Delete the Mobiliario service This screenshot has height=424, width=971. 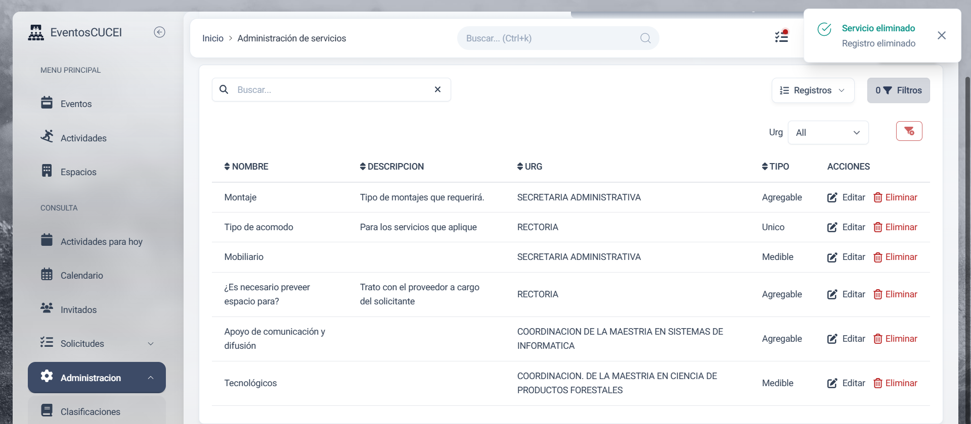click(896, 257)
